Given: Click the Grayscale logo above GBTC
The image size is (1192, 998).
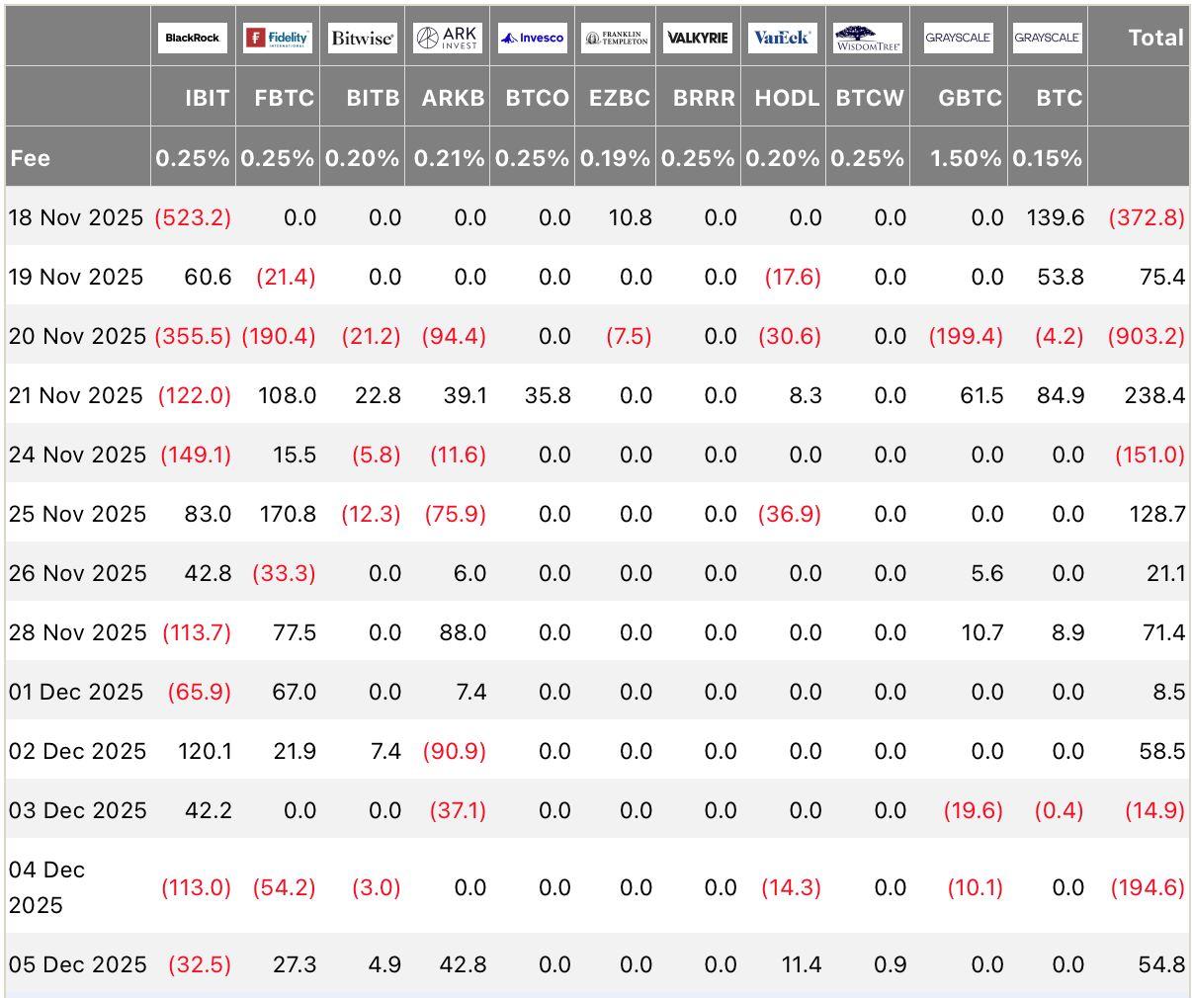Looking at the screenshot, I should coord(959,38).
